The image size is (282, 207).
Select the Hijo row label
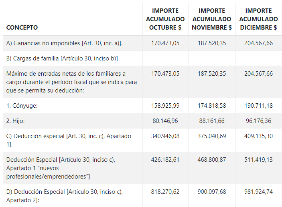(15, 121)
